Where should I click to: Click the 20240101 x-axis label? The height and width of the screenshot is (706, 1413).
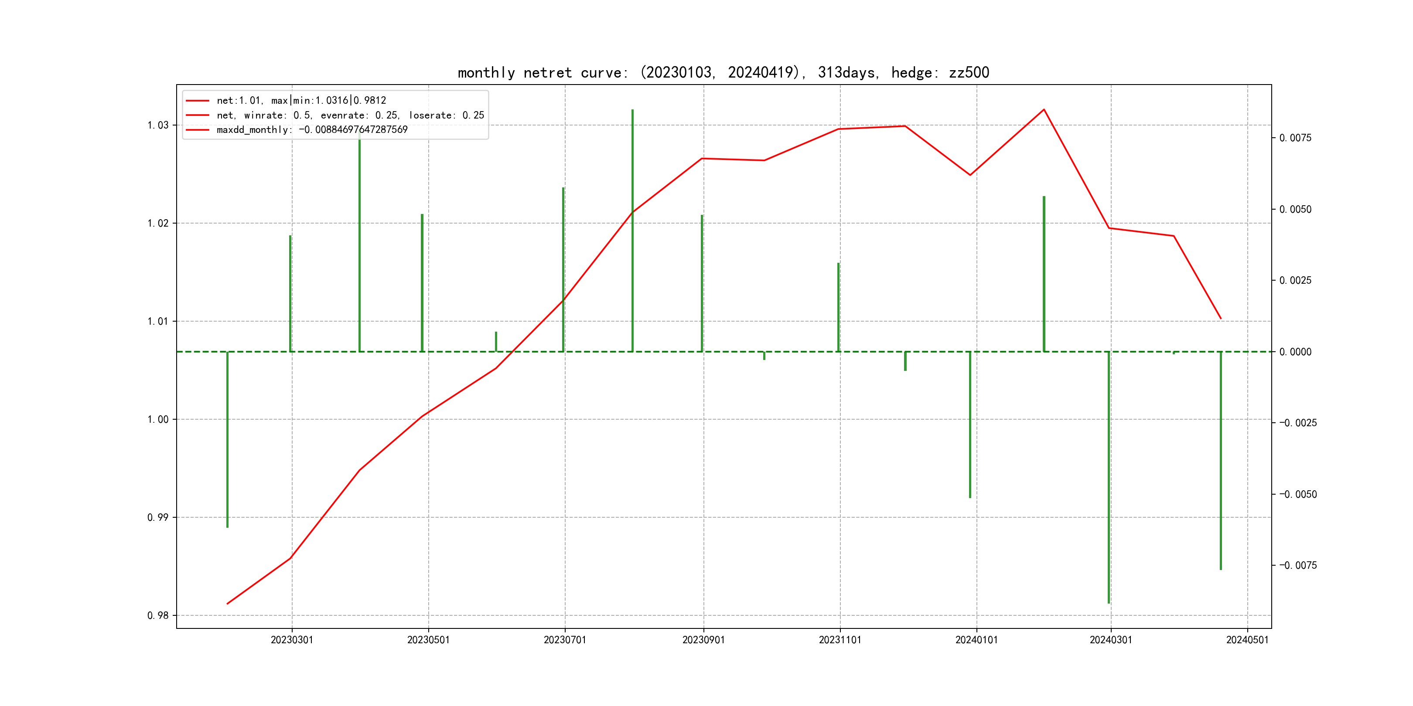[976, 640]
